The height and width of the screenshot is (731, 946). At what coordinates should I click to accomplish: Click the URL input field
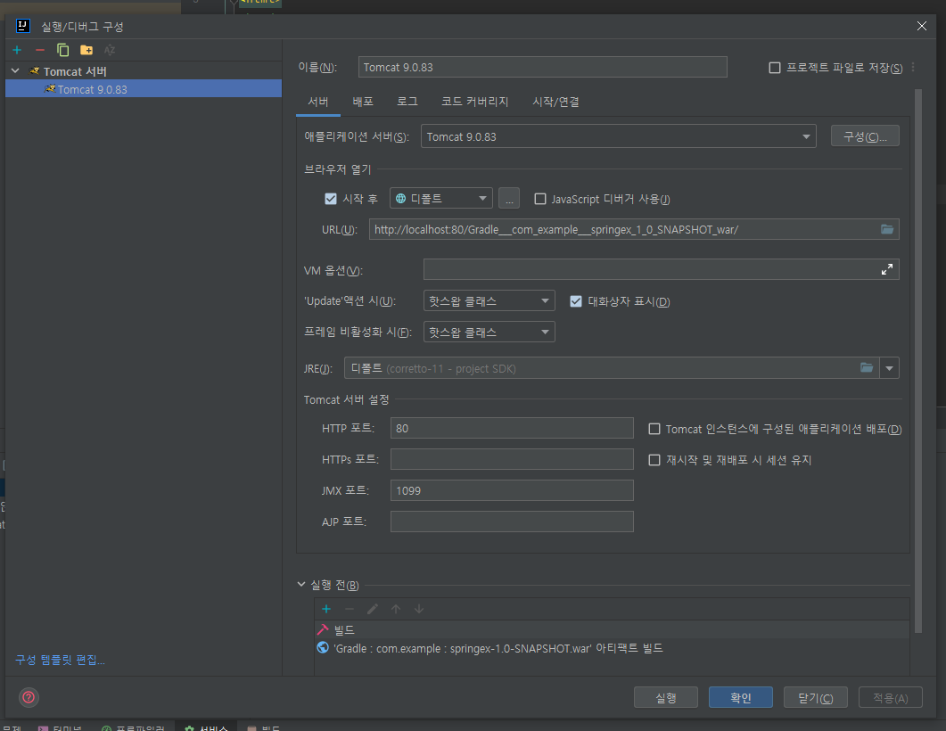tap(634, 229)
